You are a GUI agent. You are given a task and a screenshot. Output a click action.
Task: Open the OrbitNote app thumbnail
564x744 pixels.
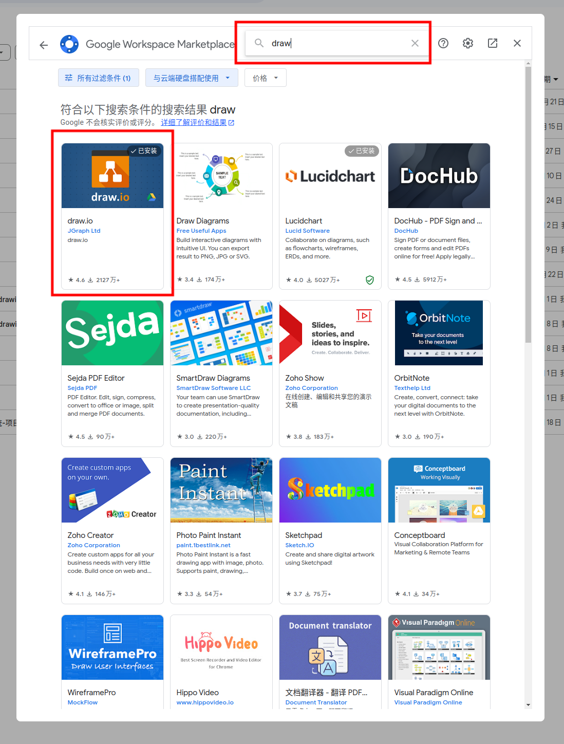coord(439,333)
